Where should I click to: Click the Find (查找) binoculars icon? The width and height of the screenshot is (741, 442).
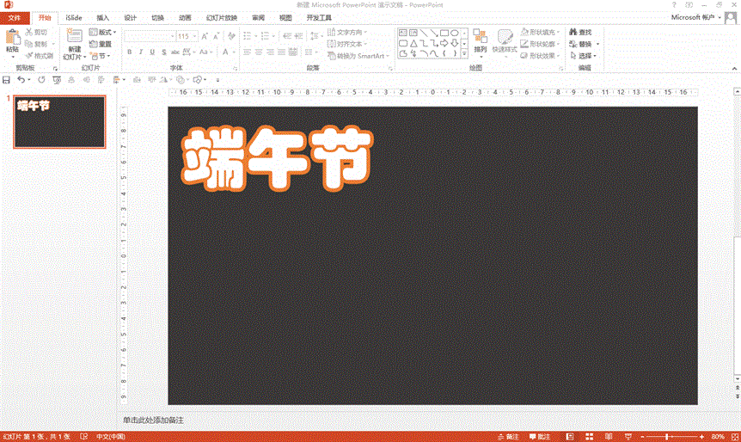click(x=572, y=33)
